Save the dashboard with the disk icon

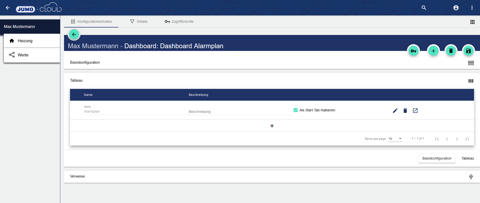tap(468, 51)
